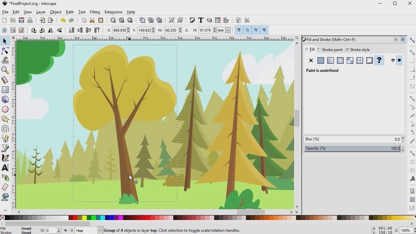The image size is (416, 234).
Task: Click the Opacity slider bar
Action: (352, 148)
